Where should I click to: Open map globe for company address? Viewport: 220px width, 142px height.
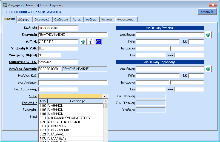[x=208, y=35]
